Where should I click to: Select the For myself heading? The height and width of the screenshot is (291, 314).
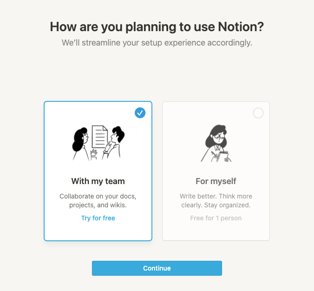click(216, 181)
